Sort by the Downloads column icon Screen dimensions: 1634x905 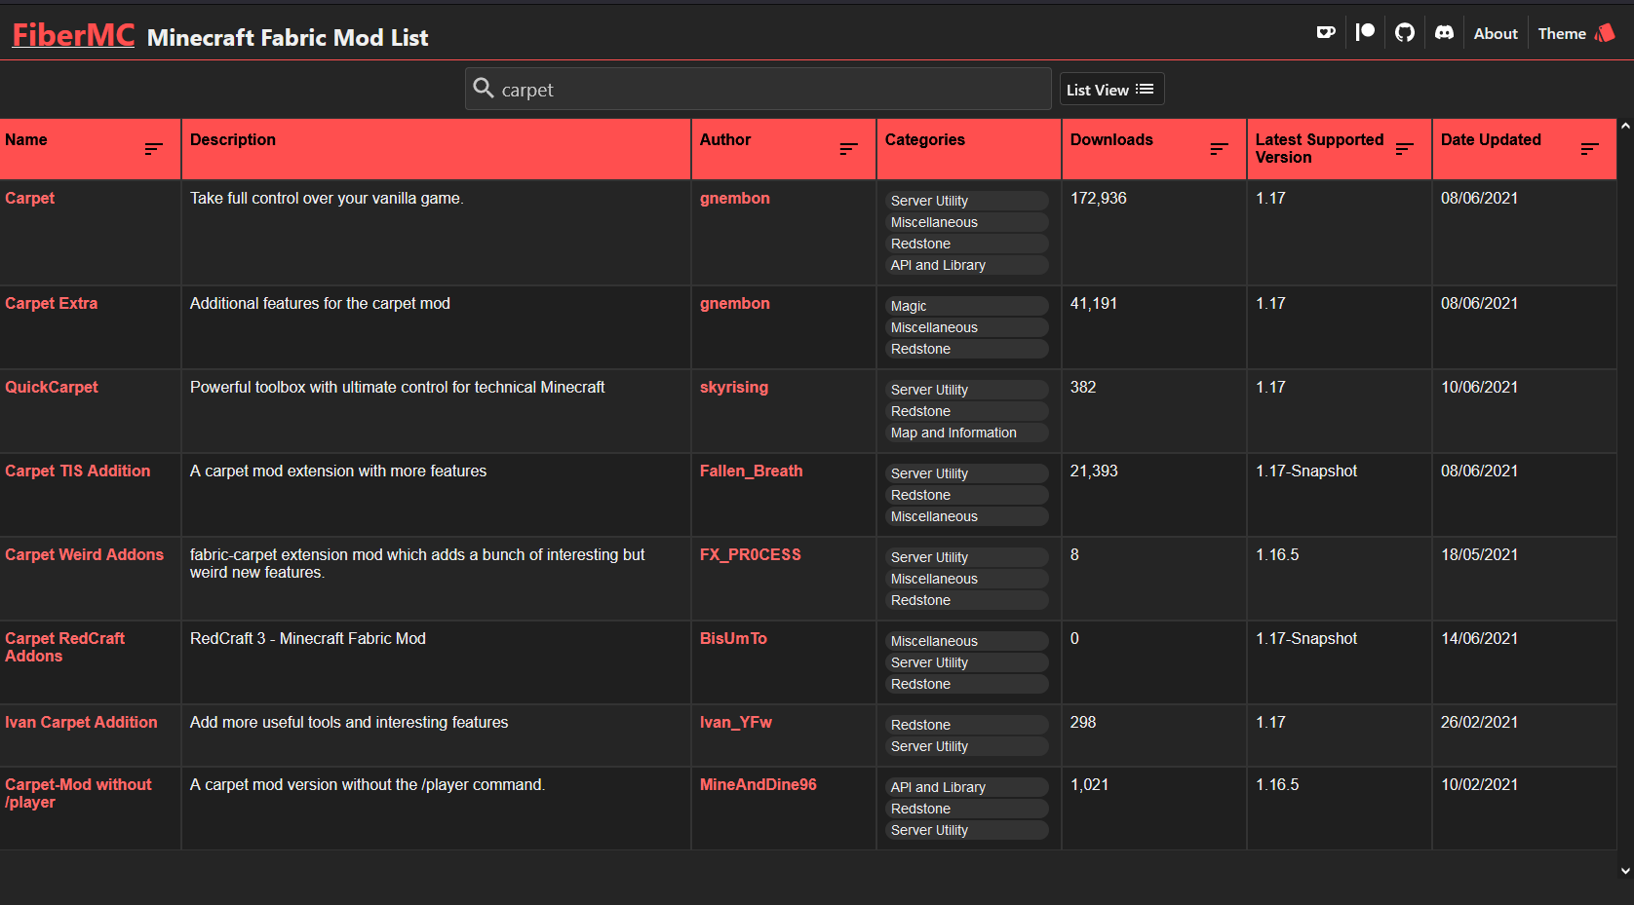(1219, 149)
